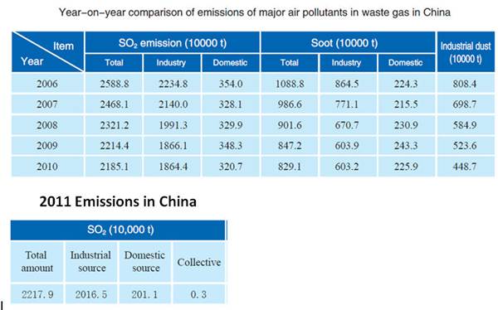Click industrial dust value 448.7

(x=465, y=167)
